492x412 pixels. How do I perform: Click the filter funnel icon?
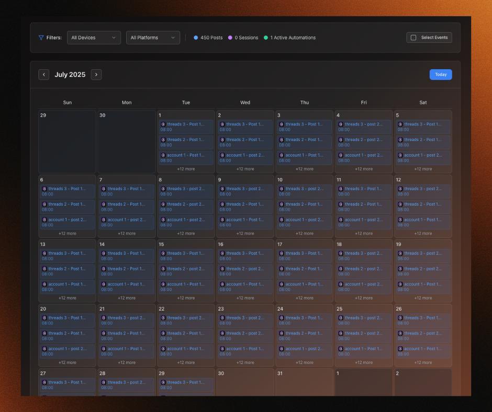click(41, 38)
